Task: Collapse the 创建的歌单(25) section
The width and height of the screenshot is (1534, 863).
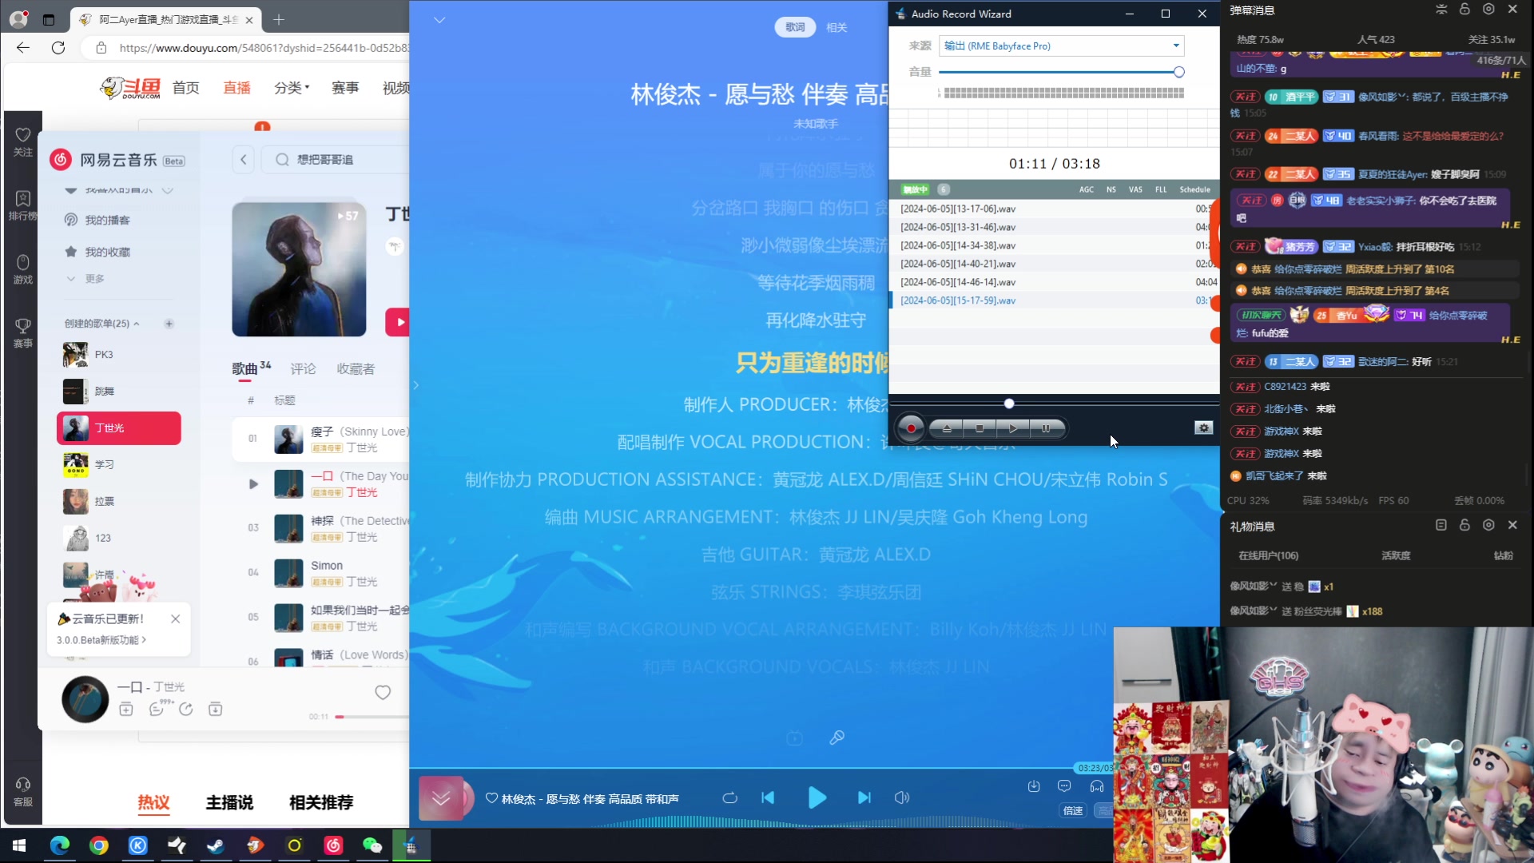Action: tap(102, 324)
